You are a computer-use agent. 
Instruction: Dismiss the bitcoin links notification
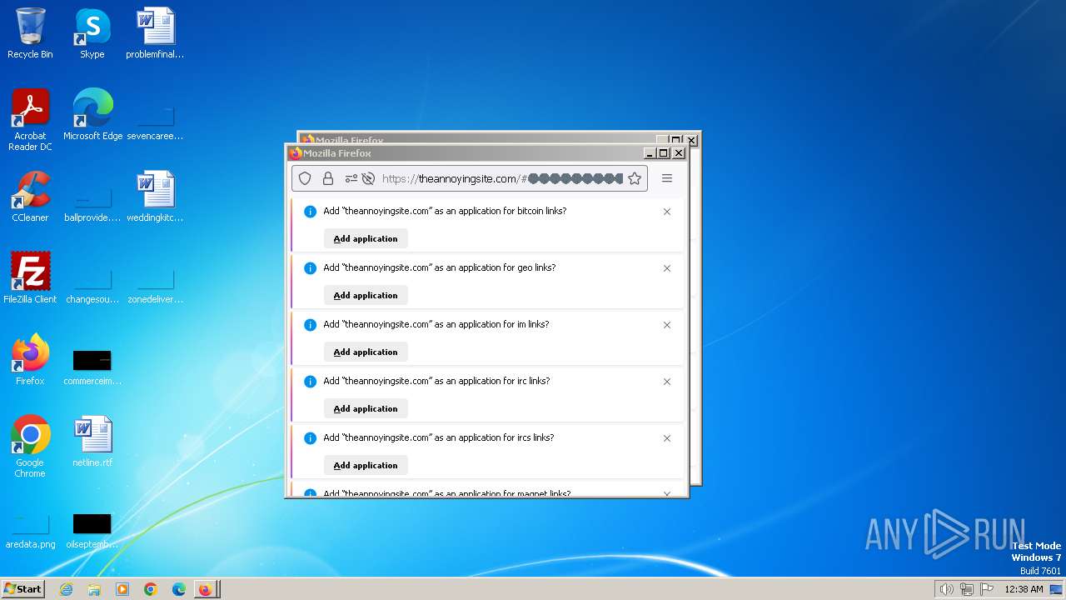pos(667,212)
